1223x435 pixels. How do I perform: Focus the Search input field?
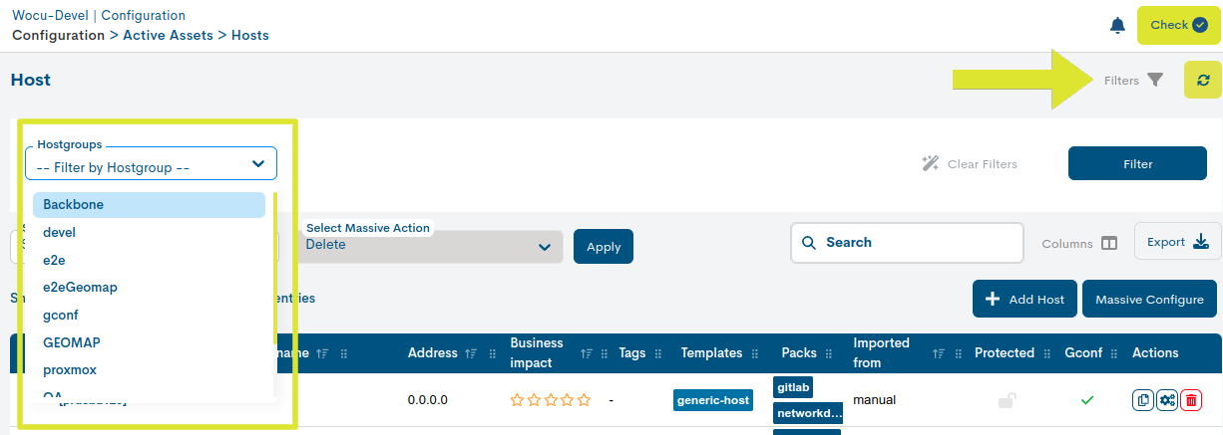tap(907, 242)
